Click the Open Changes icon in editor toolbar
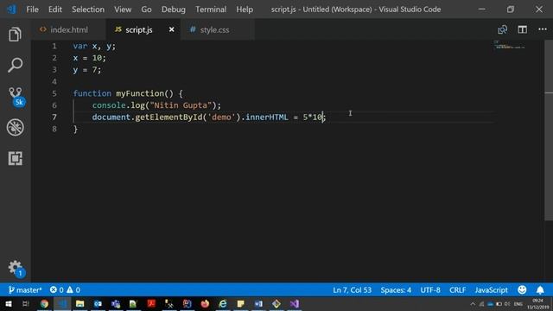The width and height of the screenshot is (553, 311). [x=502, y=29]
